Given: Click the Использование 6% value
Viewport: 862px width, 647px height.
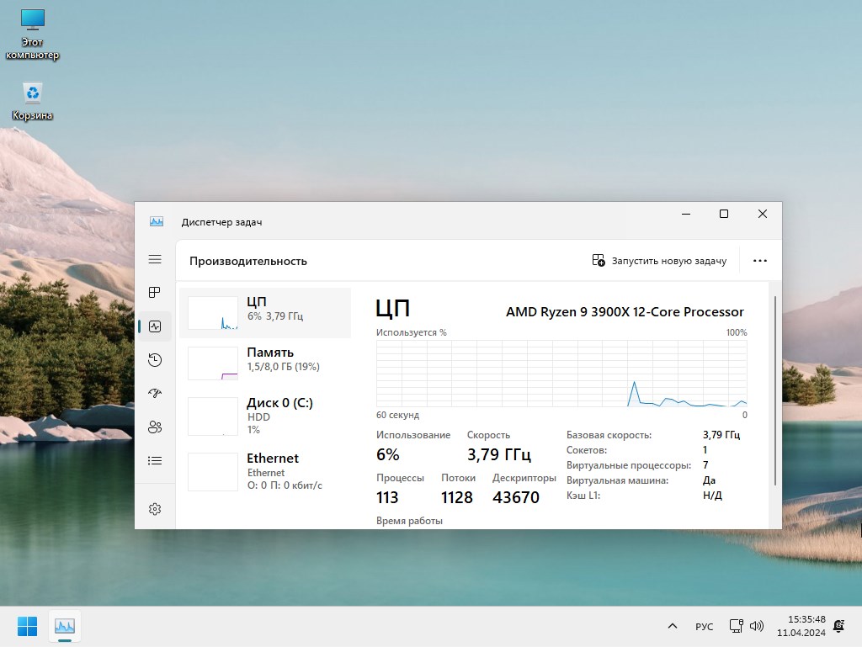Looking at the screenshot, I should point(387,455).
